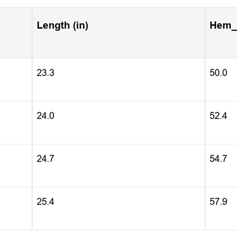Click the border between Length and Hem_ headers
This screenshot has width=237, height=237.
point(205,33)
